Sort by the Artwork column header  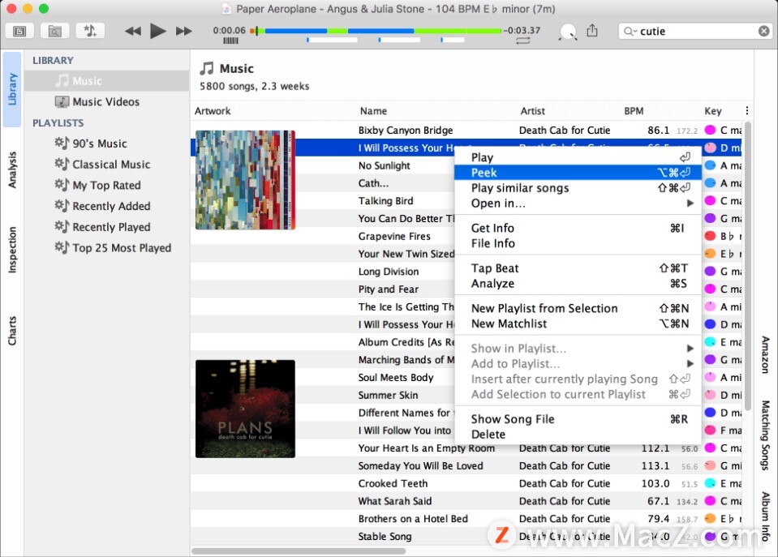point(213,111)
